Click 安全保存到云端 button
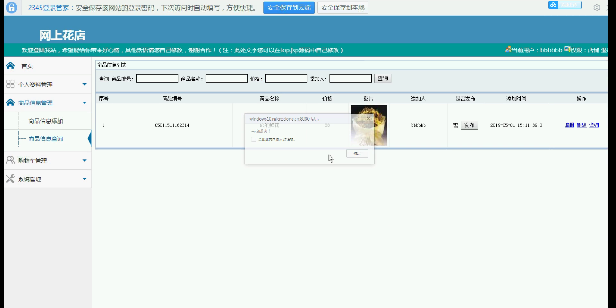The width and height of the screenshot is (616, 308). pyautogui.click(x=289, y=8)
